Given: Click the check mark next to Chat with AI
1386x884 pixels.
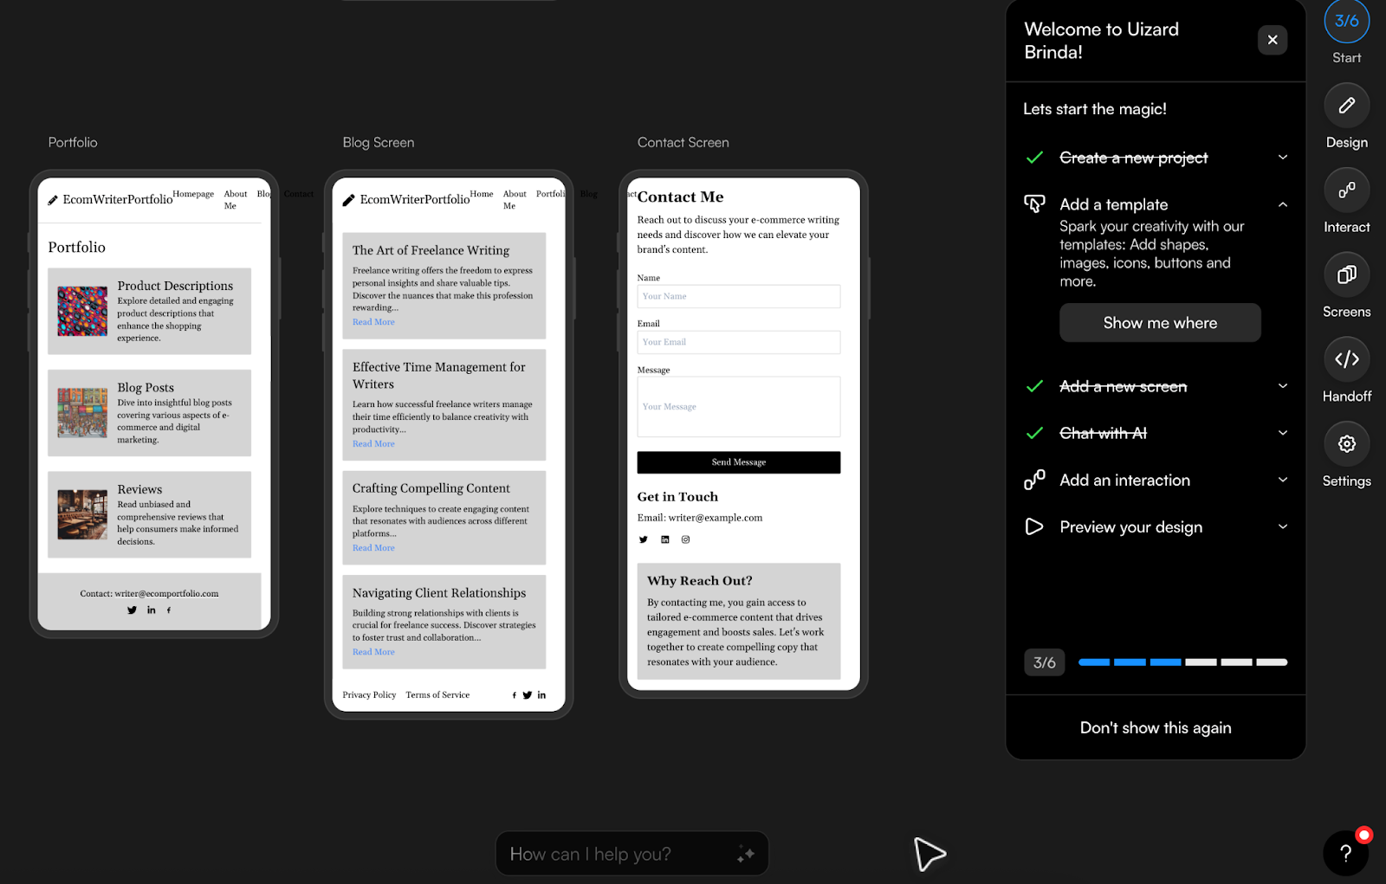Looking at the screenshot, I should (1034, 433).
